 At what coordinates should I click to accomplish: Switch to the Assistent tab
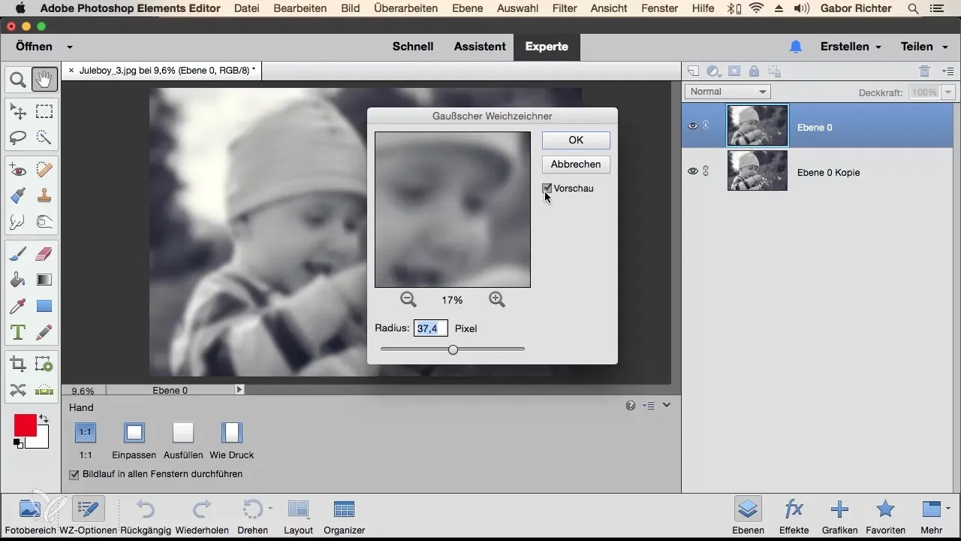click(x=480, y=47)
